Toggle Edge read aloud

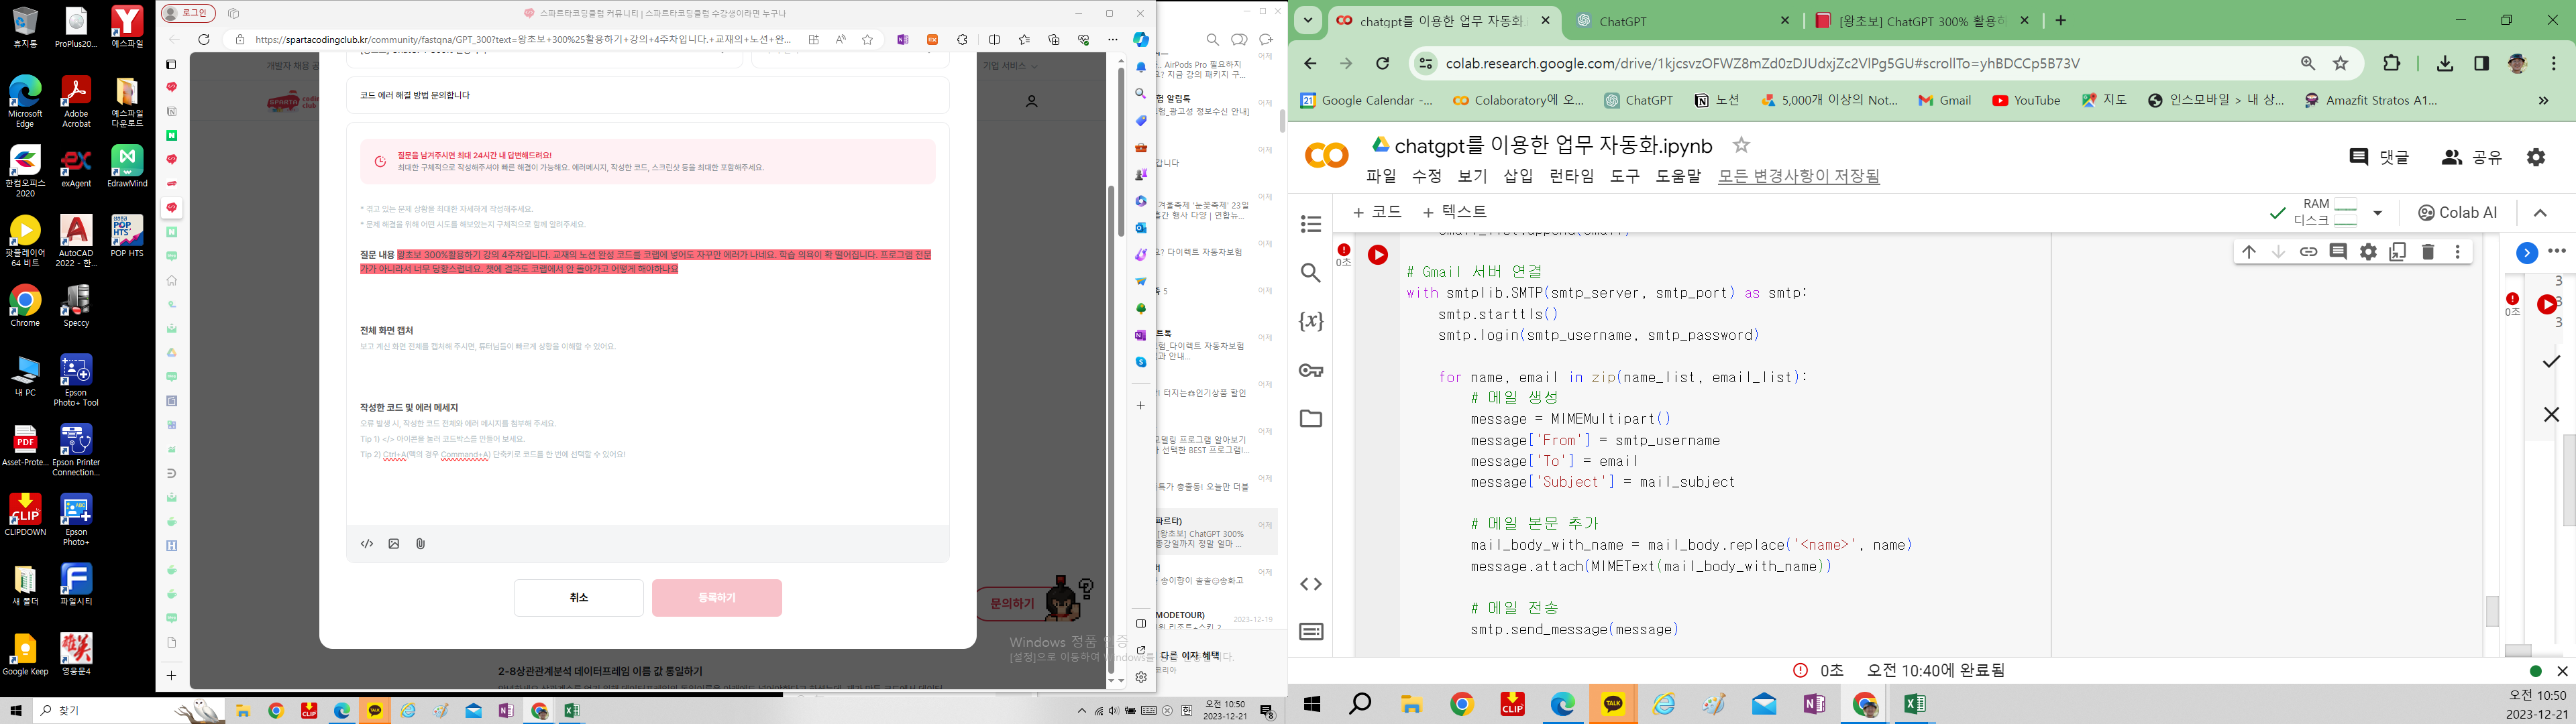click(x=840, y=39)
